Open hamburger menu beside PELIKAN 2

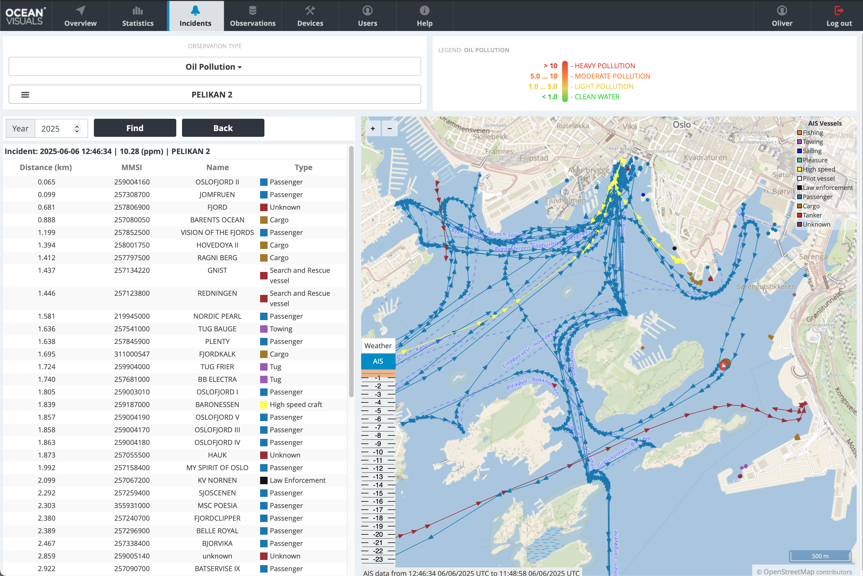click(25, 95)
